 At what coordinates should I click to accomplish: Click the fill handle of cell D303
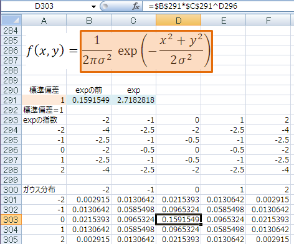point(201,224)
